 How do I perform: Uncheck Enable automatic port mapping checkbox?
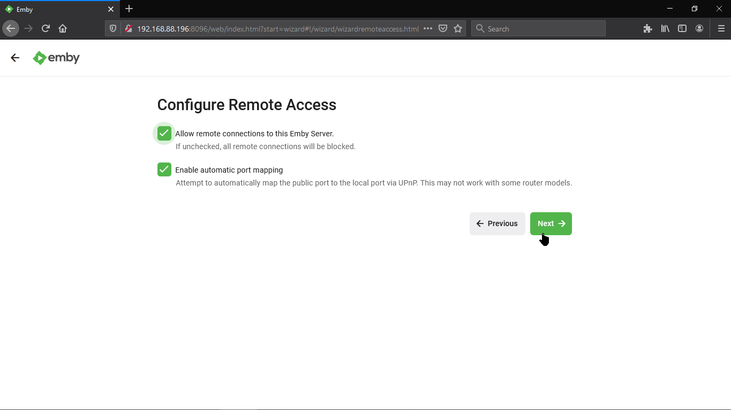(x=164, y=169)
